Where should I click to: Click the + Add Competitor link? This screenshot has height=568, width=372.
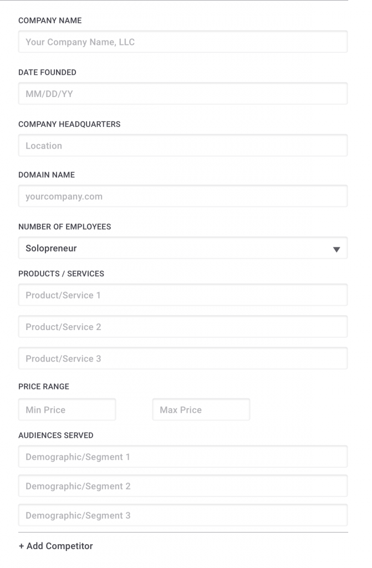pyautogui.click(x=56, y=546)
